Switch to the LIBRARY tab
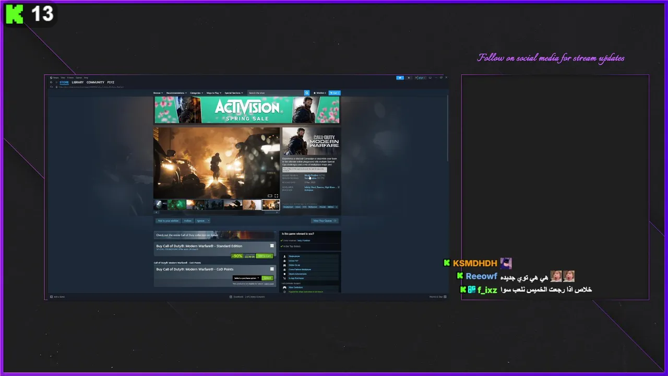668x376 pixels. click(x=78, y=83)
